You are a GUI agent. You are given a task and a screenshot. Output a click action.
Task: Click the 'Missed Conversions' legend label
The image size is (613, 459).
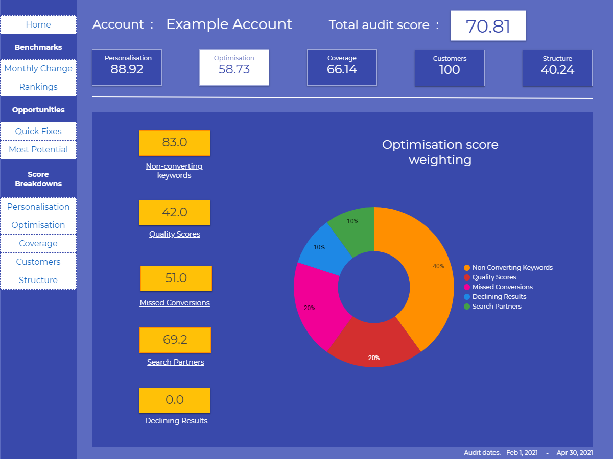[x=503, y=287]
